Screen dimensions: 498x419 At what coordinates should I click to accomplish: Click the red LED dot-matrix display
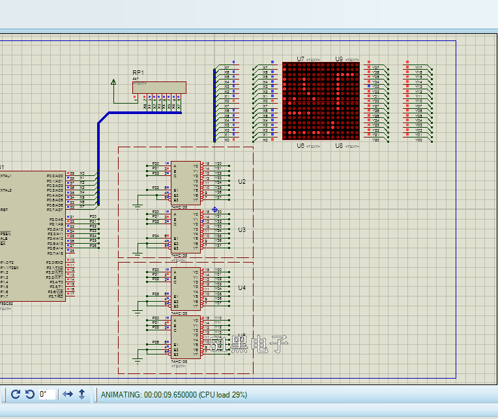[x=321, y=101]
